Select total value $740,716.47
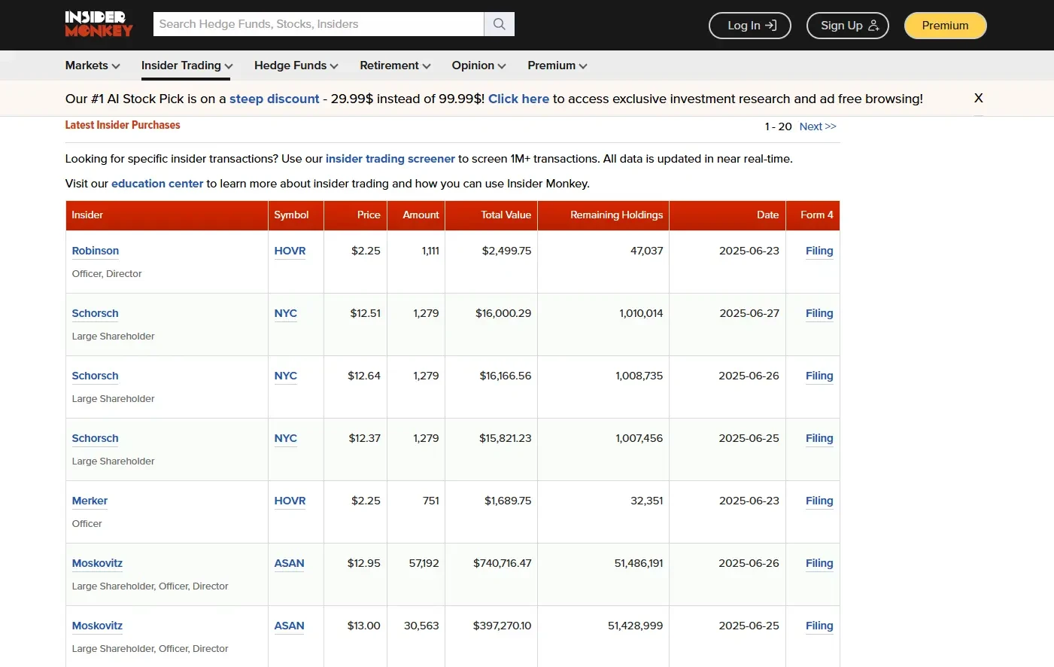 502,563
